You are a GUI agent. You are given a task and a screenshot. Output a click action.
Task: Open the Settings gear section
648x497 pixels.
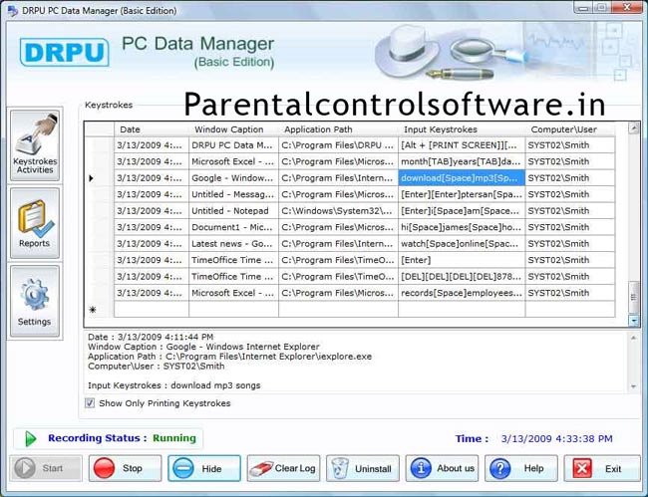coord(35,302)
